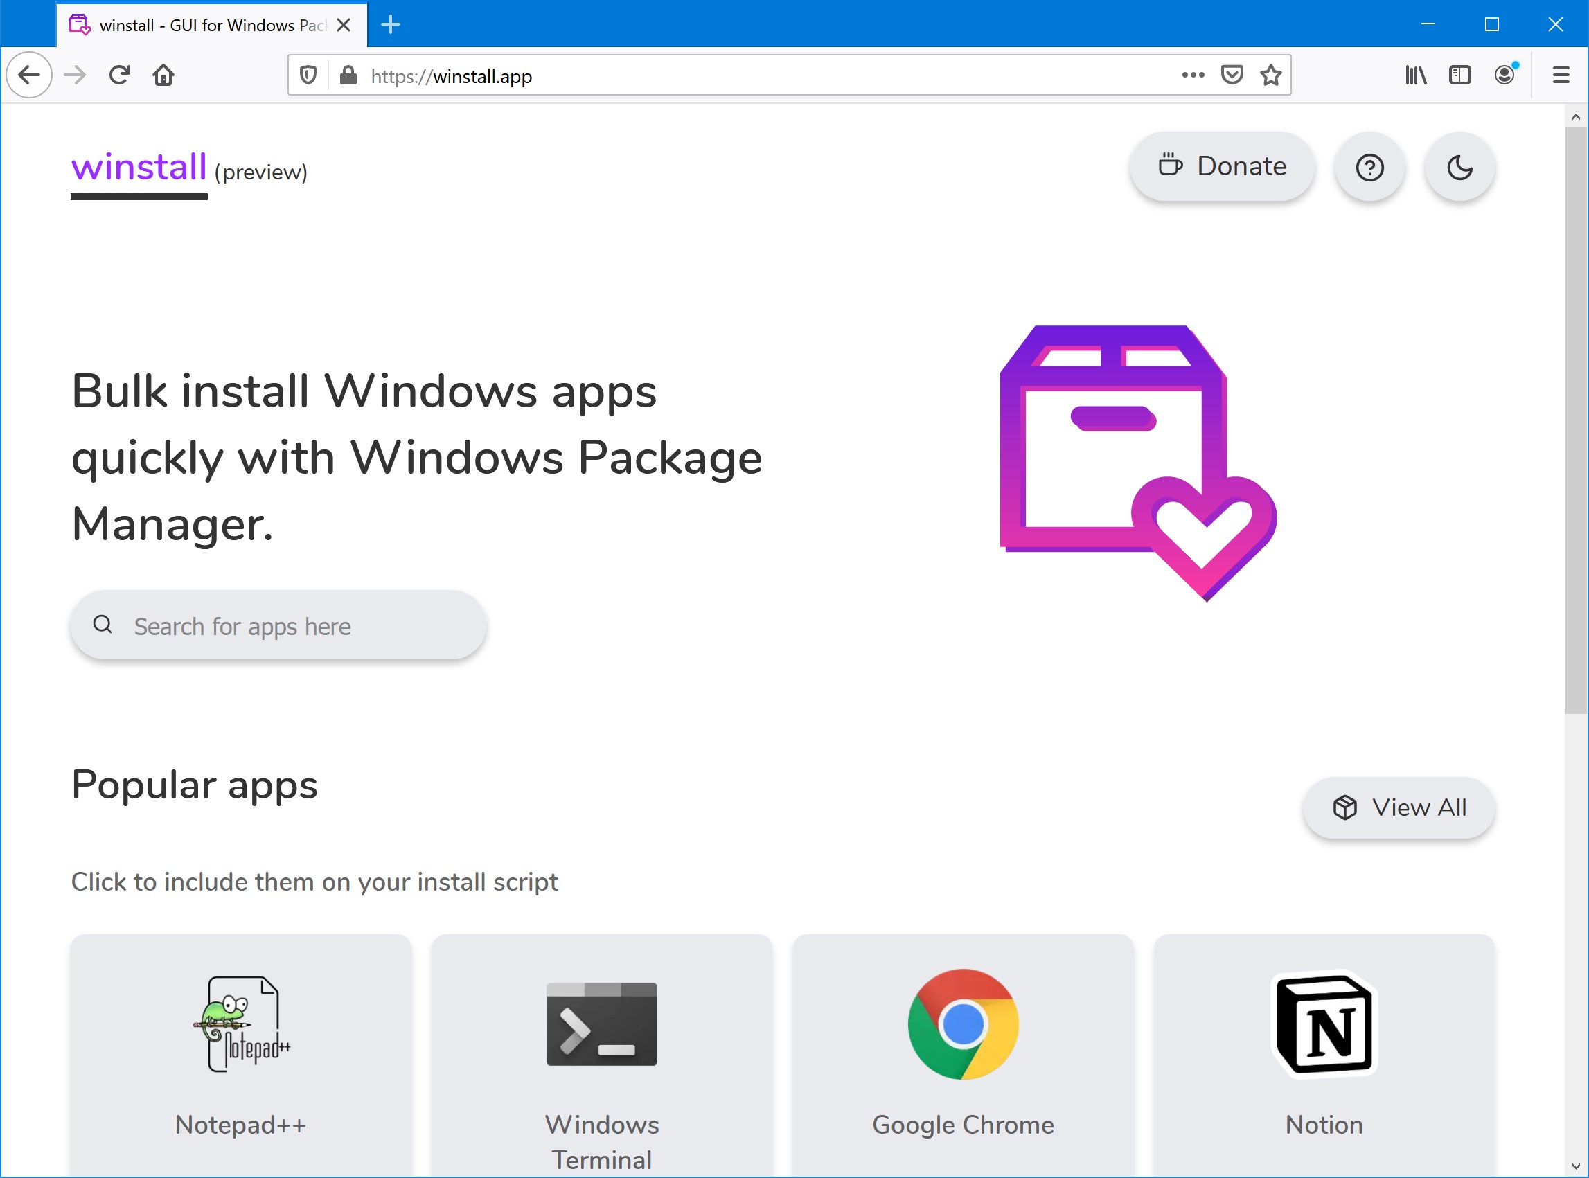Click the Search for apps field
This screenshot has height=1178, width=1589.
pyautogui.click(x=279, y=625)
